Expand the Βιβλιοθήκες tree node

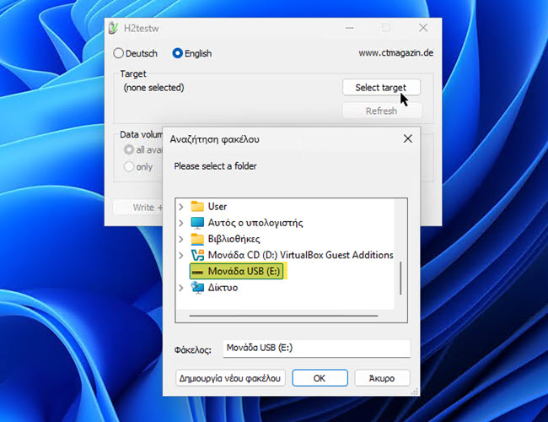point(181,239)
